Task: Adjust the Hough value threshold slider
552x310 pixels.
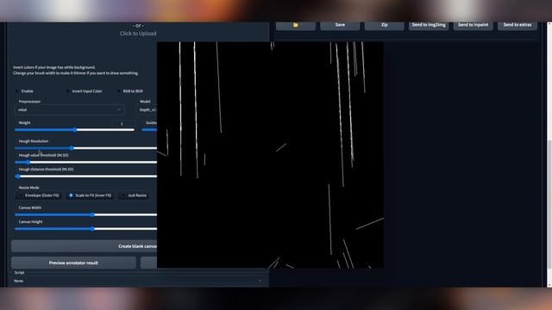Action: tap(85, 162)
